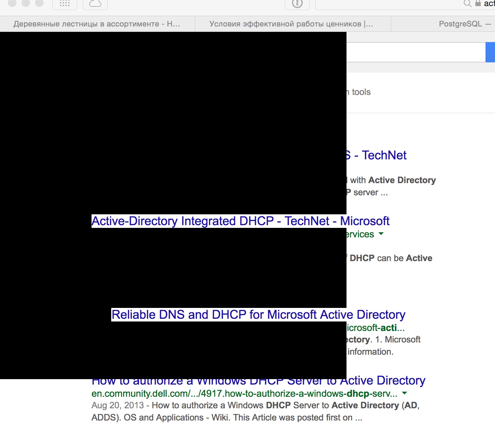Focus the Safari address bar field
The image size is (495, 430).
(x=405, y=4)
